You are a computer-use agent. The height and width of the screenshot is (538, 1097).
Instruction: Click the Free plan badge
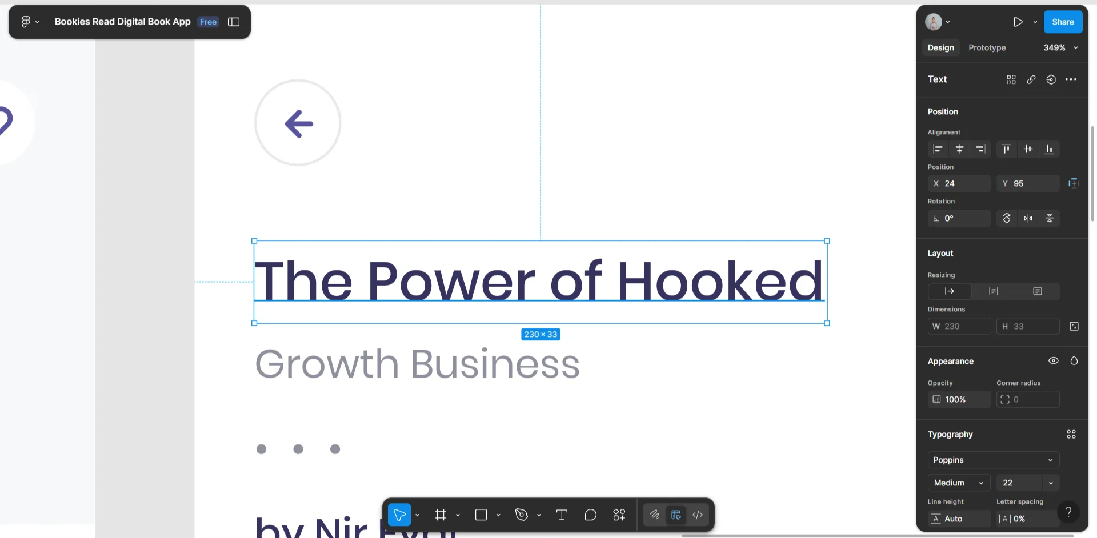click(208, 22)
